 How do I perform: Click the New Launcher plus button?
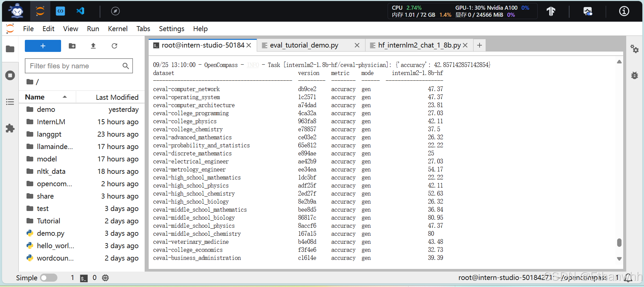coord(43,46)
